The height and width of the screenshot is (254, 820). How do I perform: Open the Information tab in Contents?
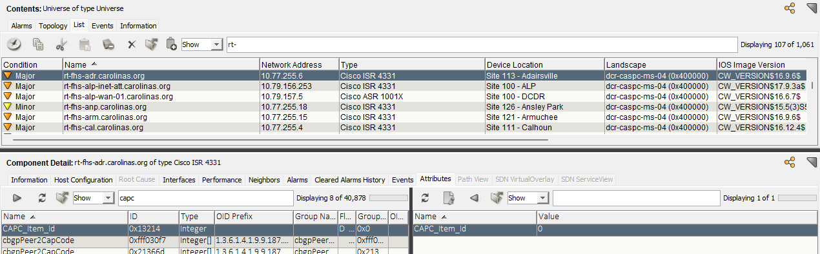[x=138, y=26]
